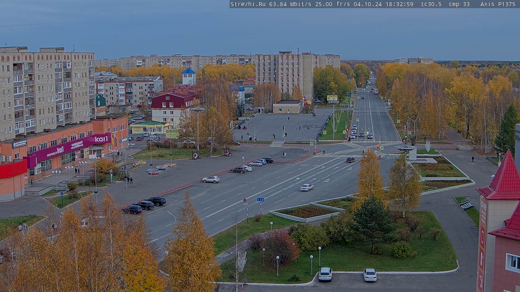The image size is (520, 292).
Task: Click the cmp 33 compression value
Action: click(x=459, y=4)
